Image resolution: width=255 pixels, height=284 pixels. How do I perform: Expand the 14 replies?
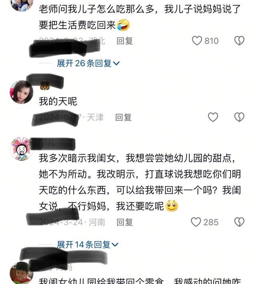pyautogui.click(x=88, y=245)
